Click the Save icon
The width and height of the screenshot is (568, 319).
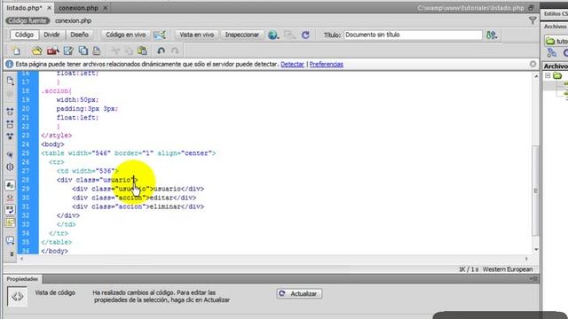click(68, 51)
